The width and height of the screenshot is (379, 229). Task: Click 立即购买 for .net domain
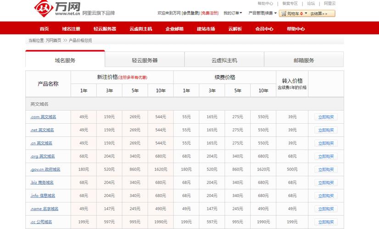pyautogui.click(x=326, y=130)
